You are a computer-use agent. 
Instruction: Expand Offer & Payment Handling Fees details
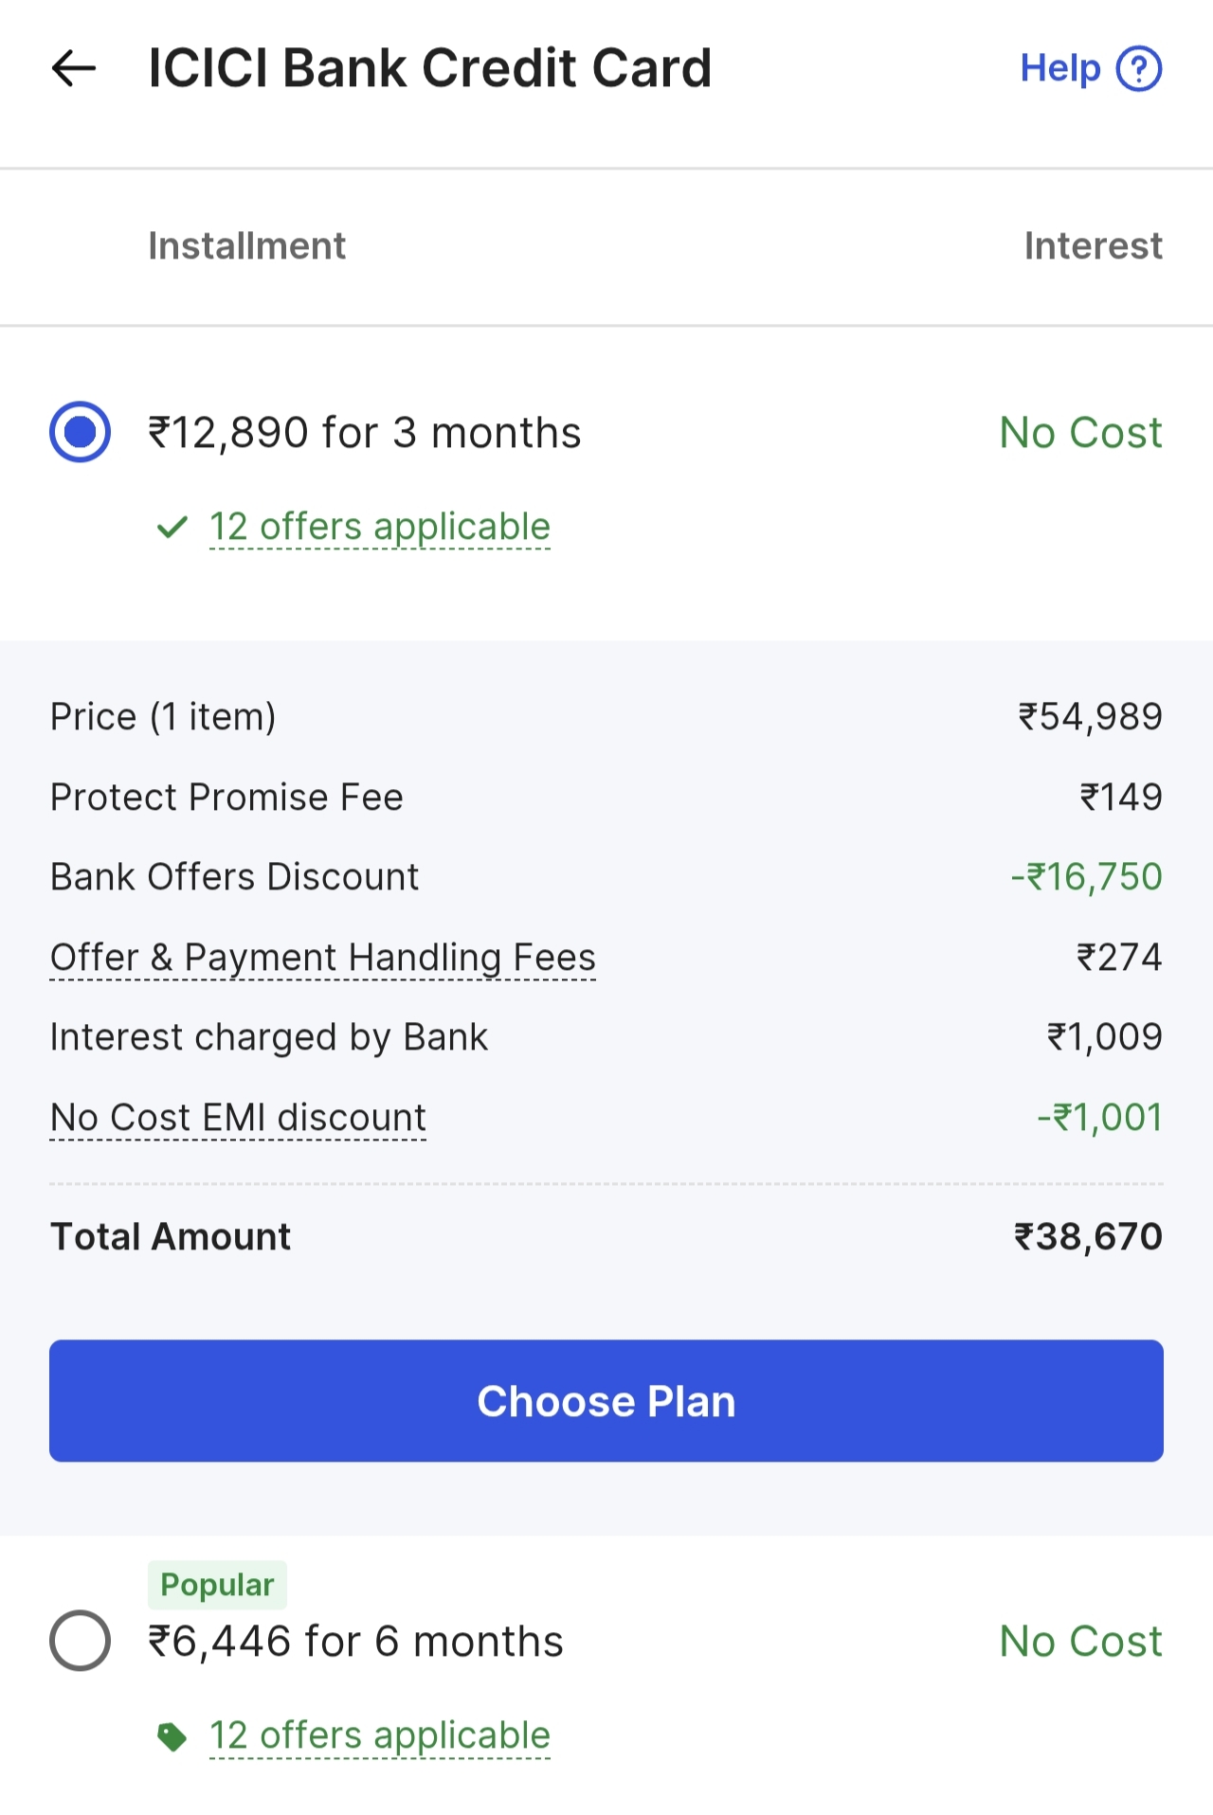point(322,958)
